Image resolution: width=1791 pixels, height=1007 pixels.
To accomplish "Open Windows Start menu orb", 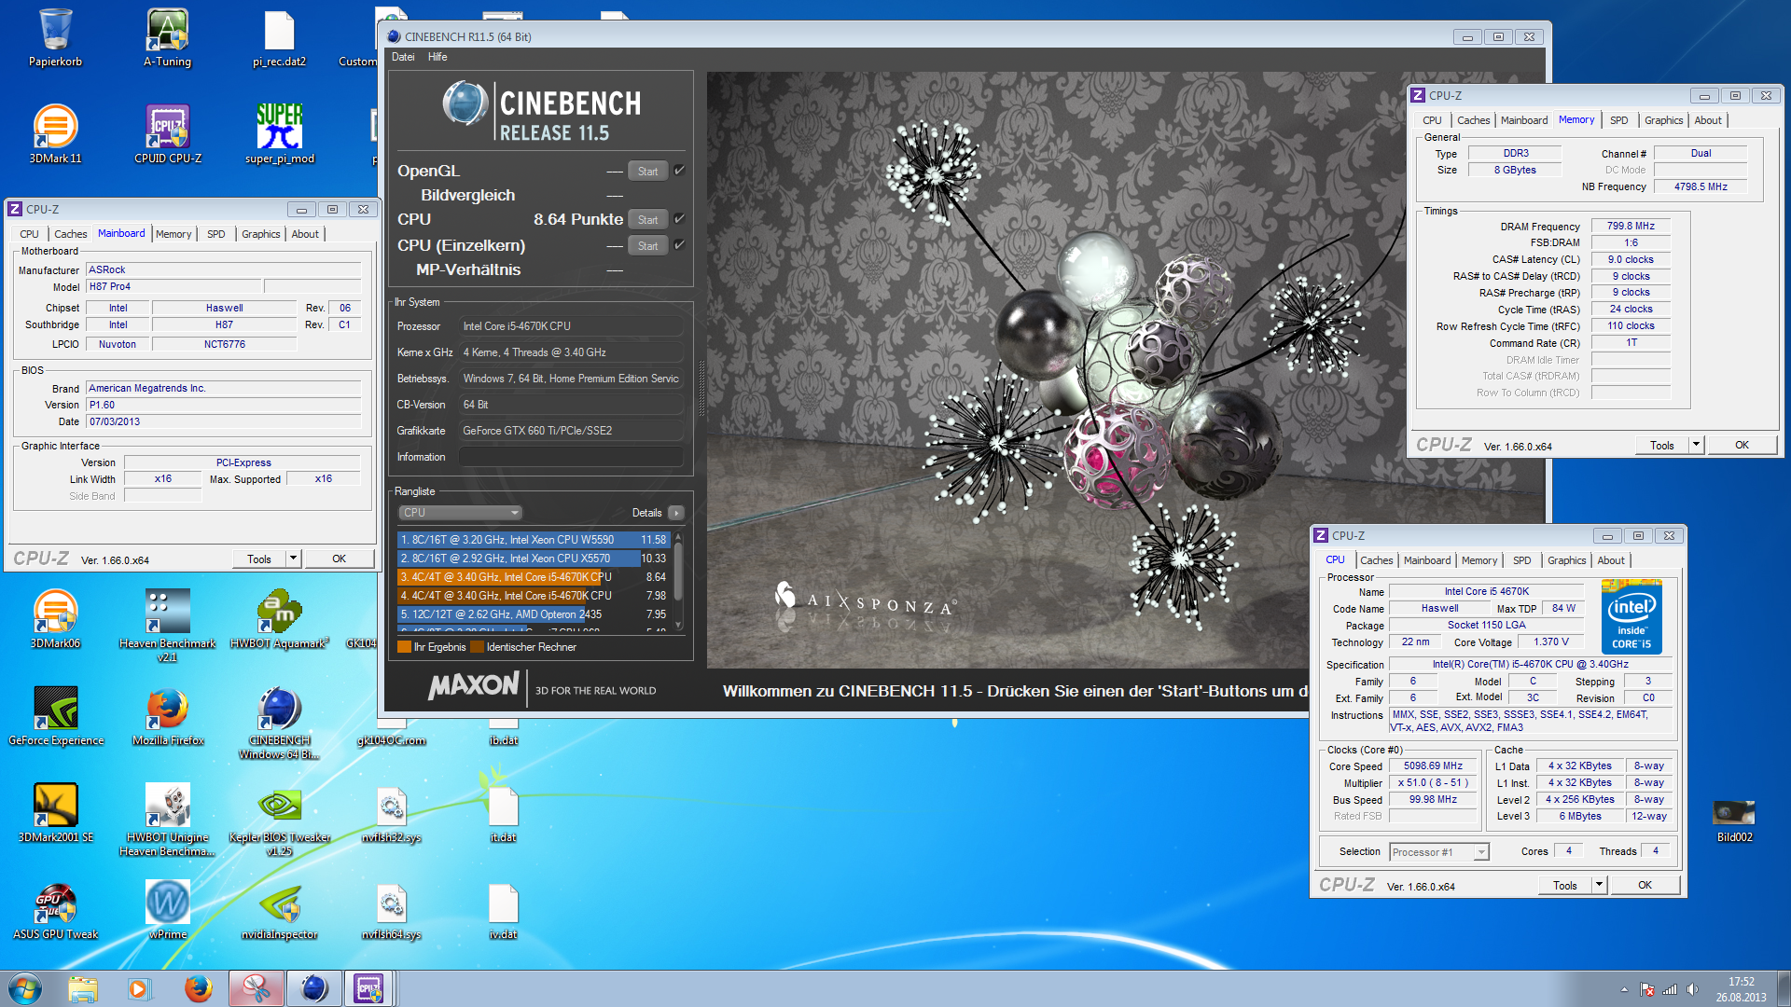I will [25, 988].
